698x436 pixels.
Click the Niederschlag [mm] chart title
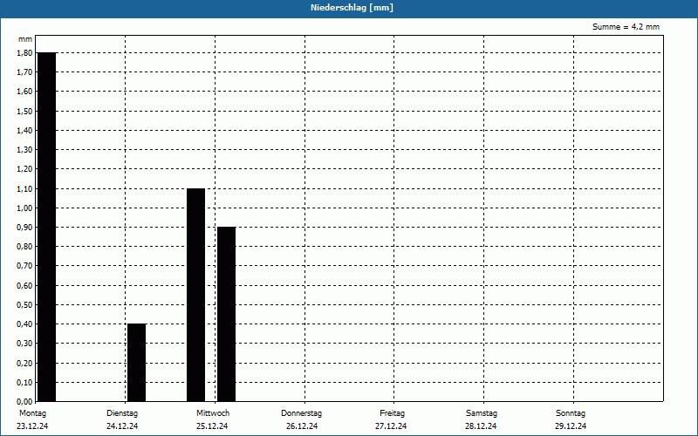(352, 8)
